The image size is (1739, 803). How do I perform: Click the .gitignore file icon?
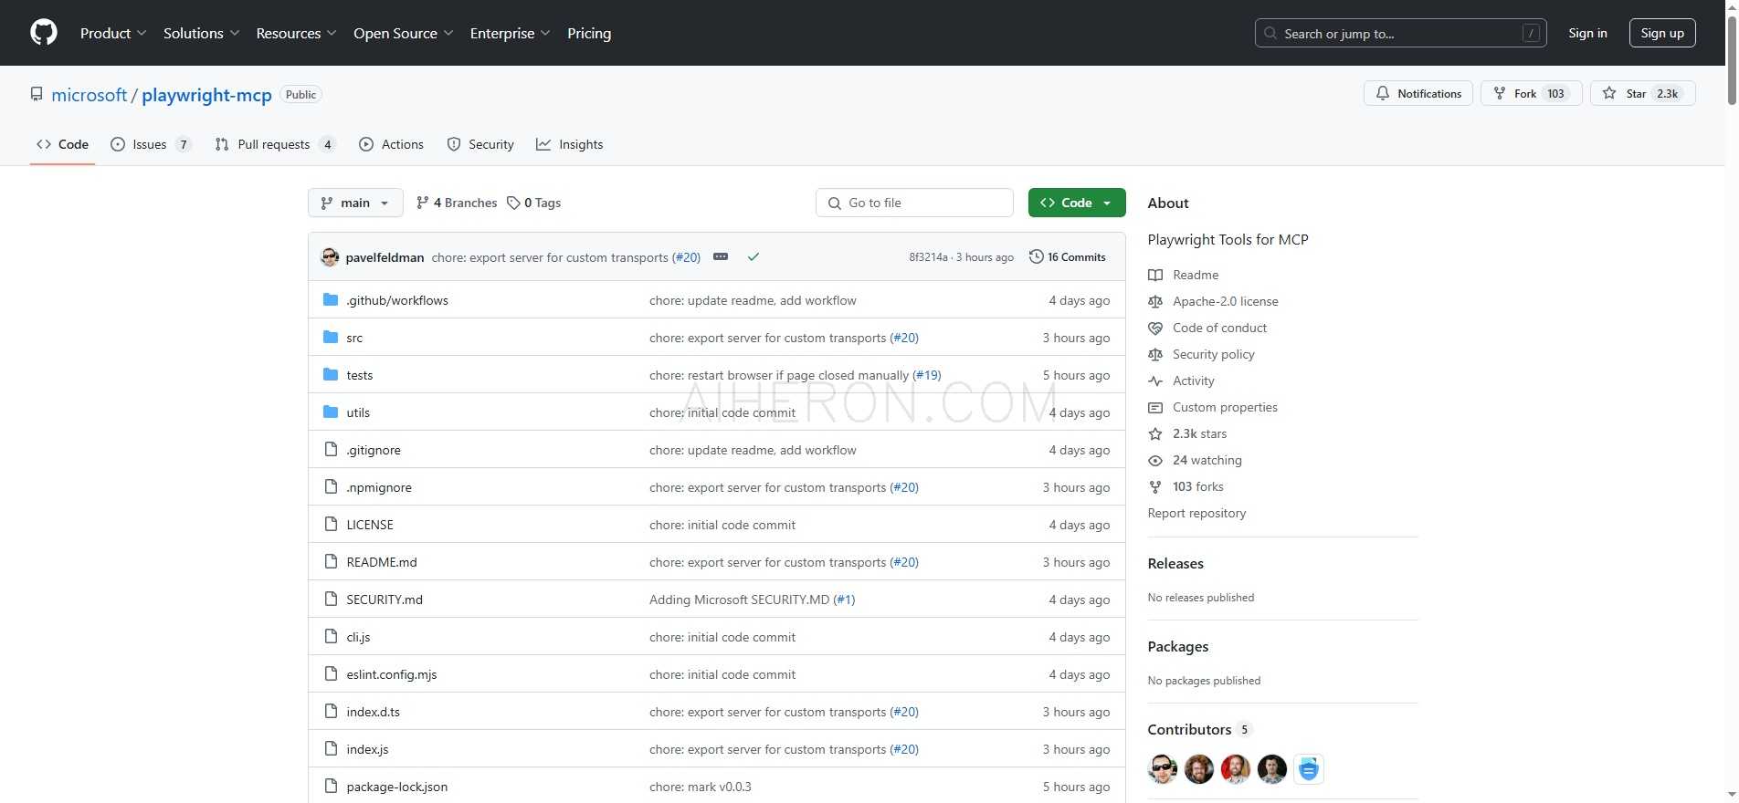[331, 450]
